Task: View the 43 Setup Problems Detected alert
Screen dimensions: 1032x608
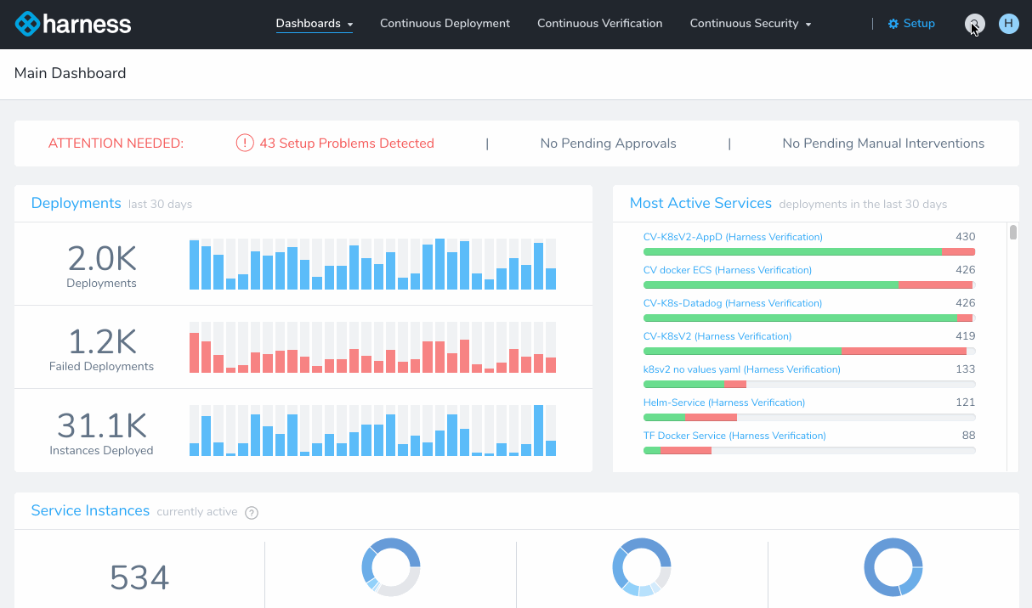Action: (347, 144)
